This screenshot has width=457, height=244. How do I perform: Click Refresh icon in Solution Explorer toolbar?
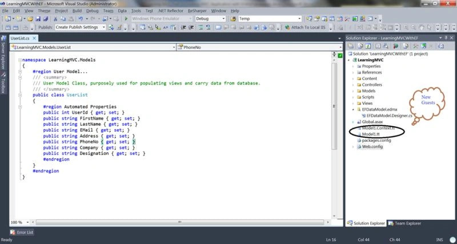(368, 46)
